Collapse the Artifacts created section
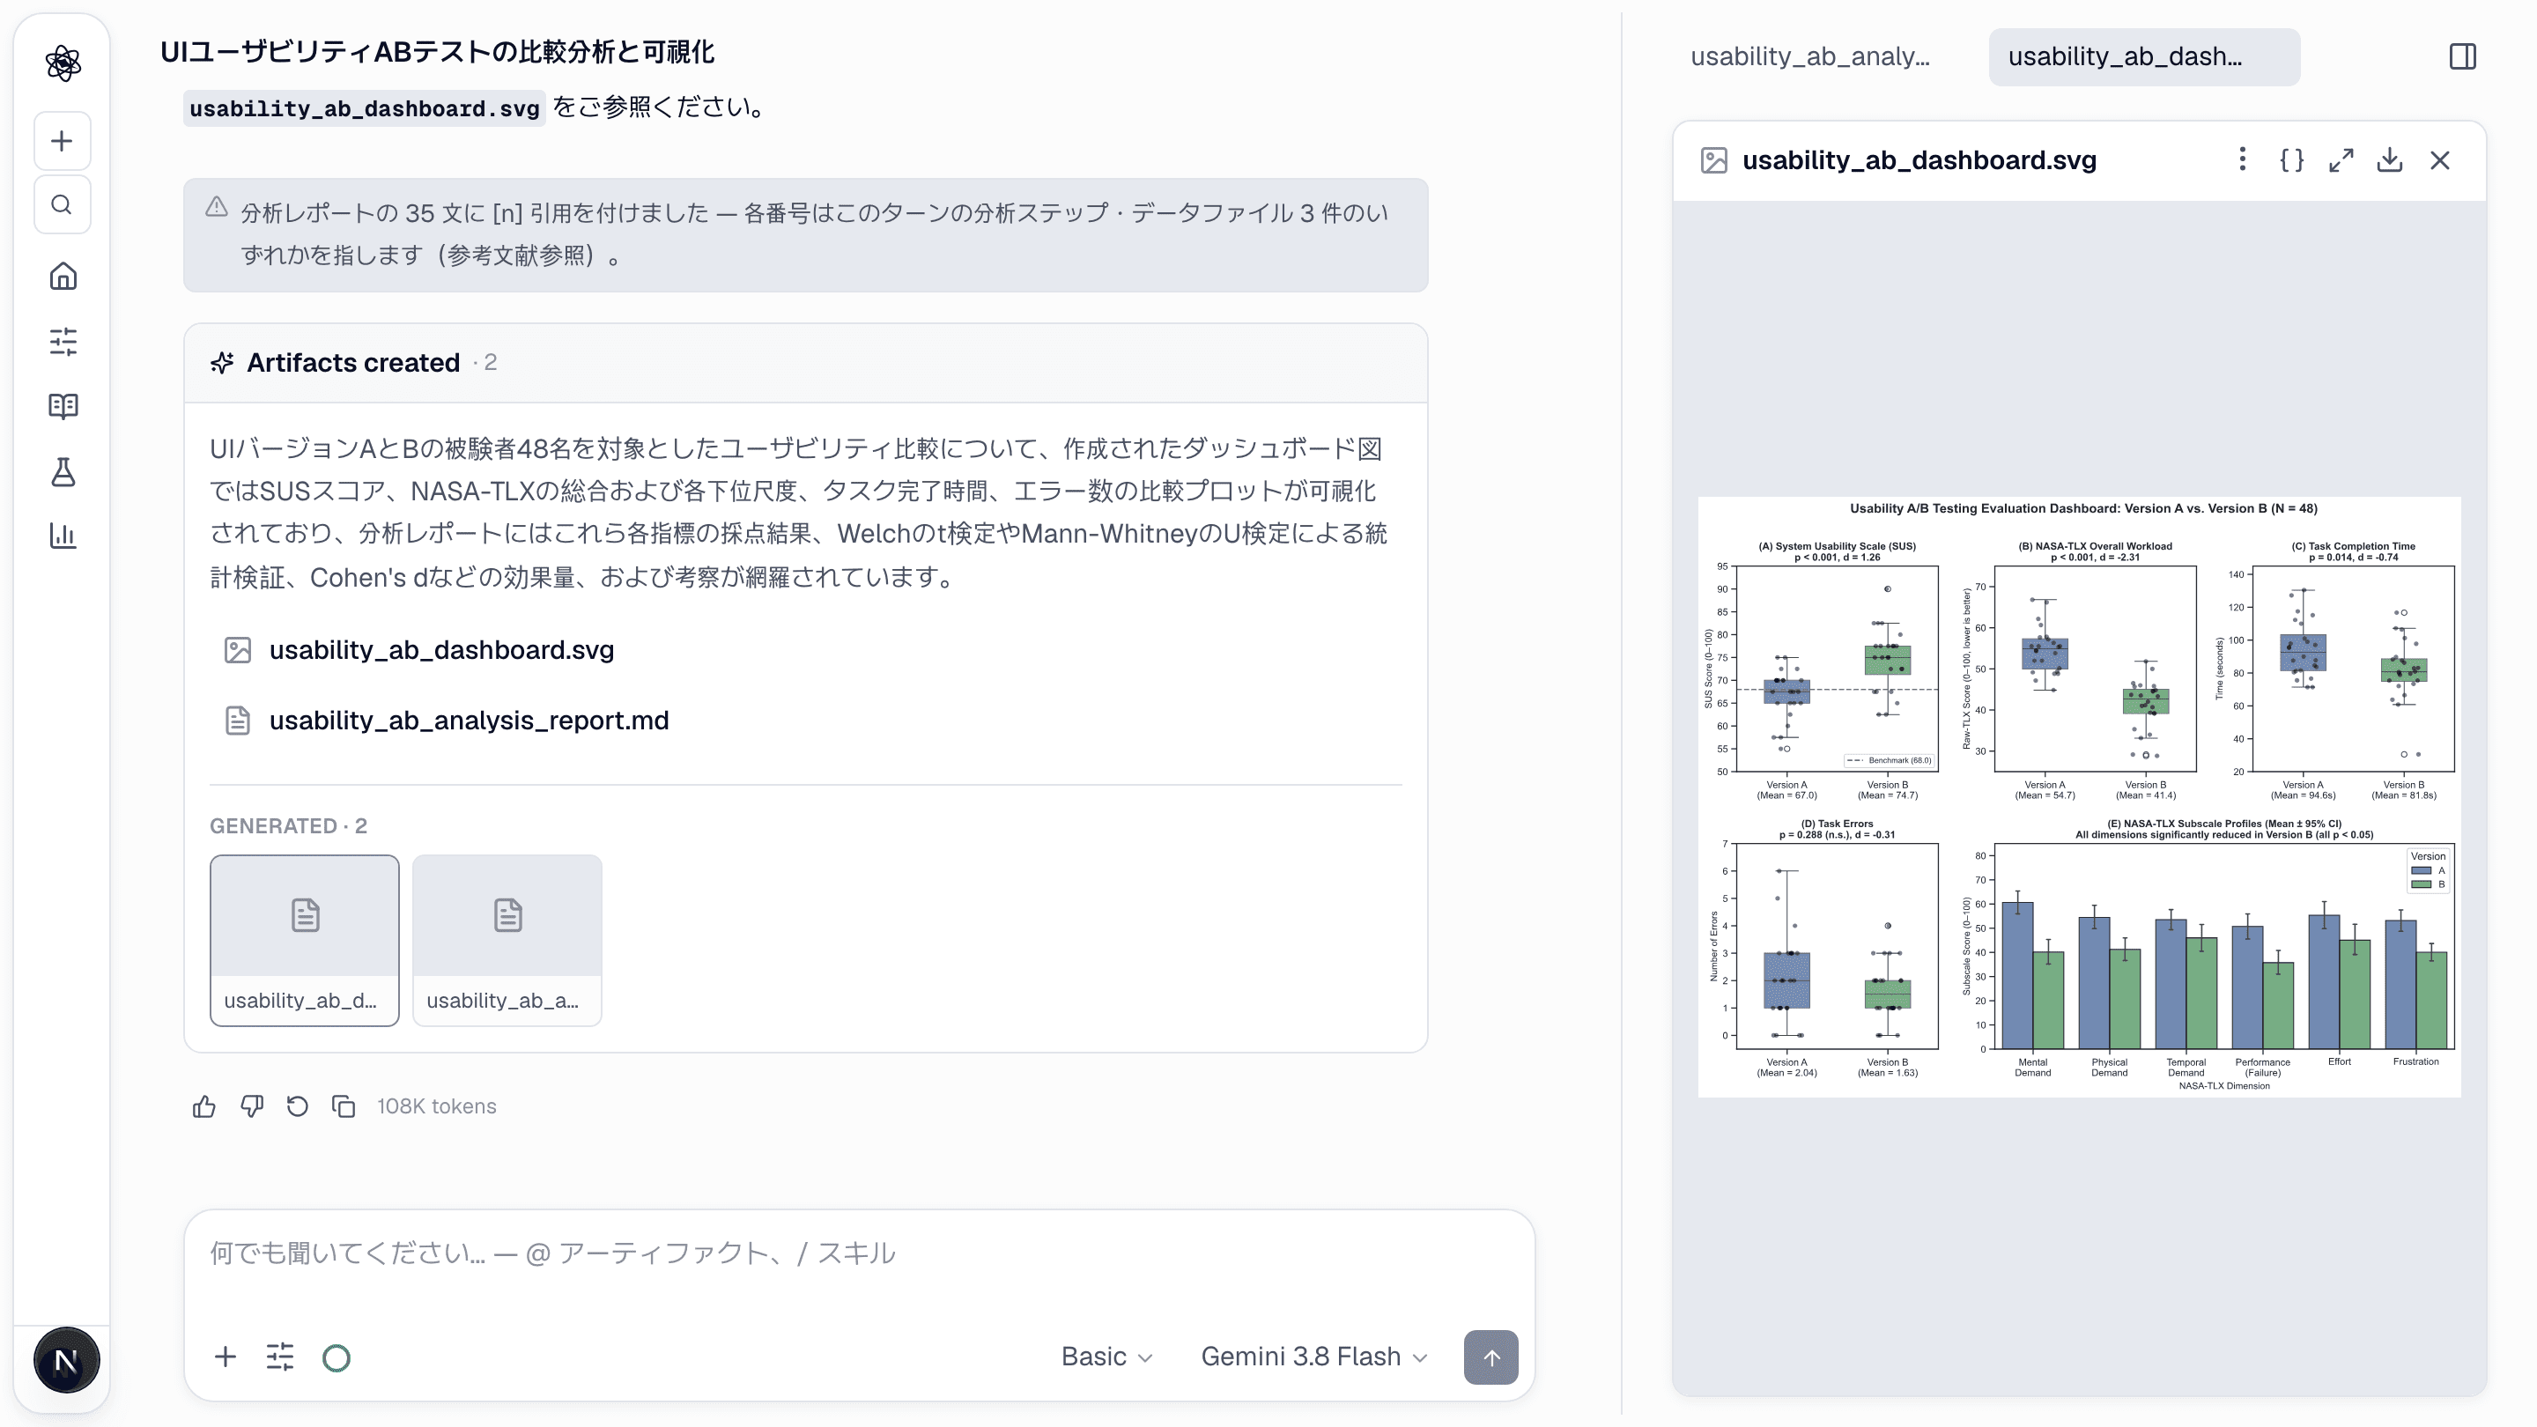The height and width of the screenshot is (1427, 2537). pos(806,362)
